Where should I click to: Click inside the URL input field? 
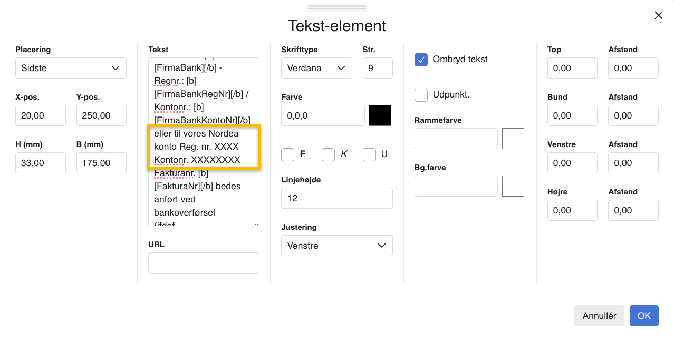(204, 262)
